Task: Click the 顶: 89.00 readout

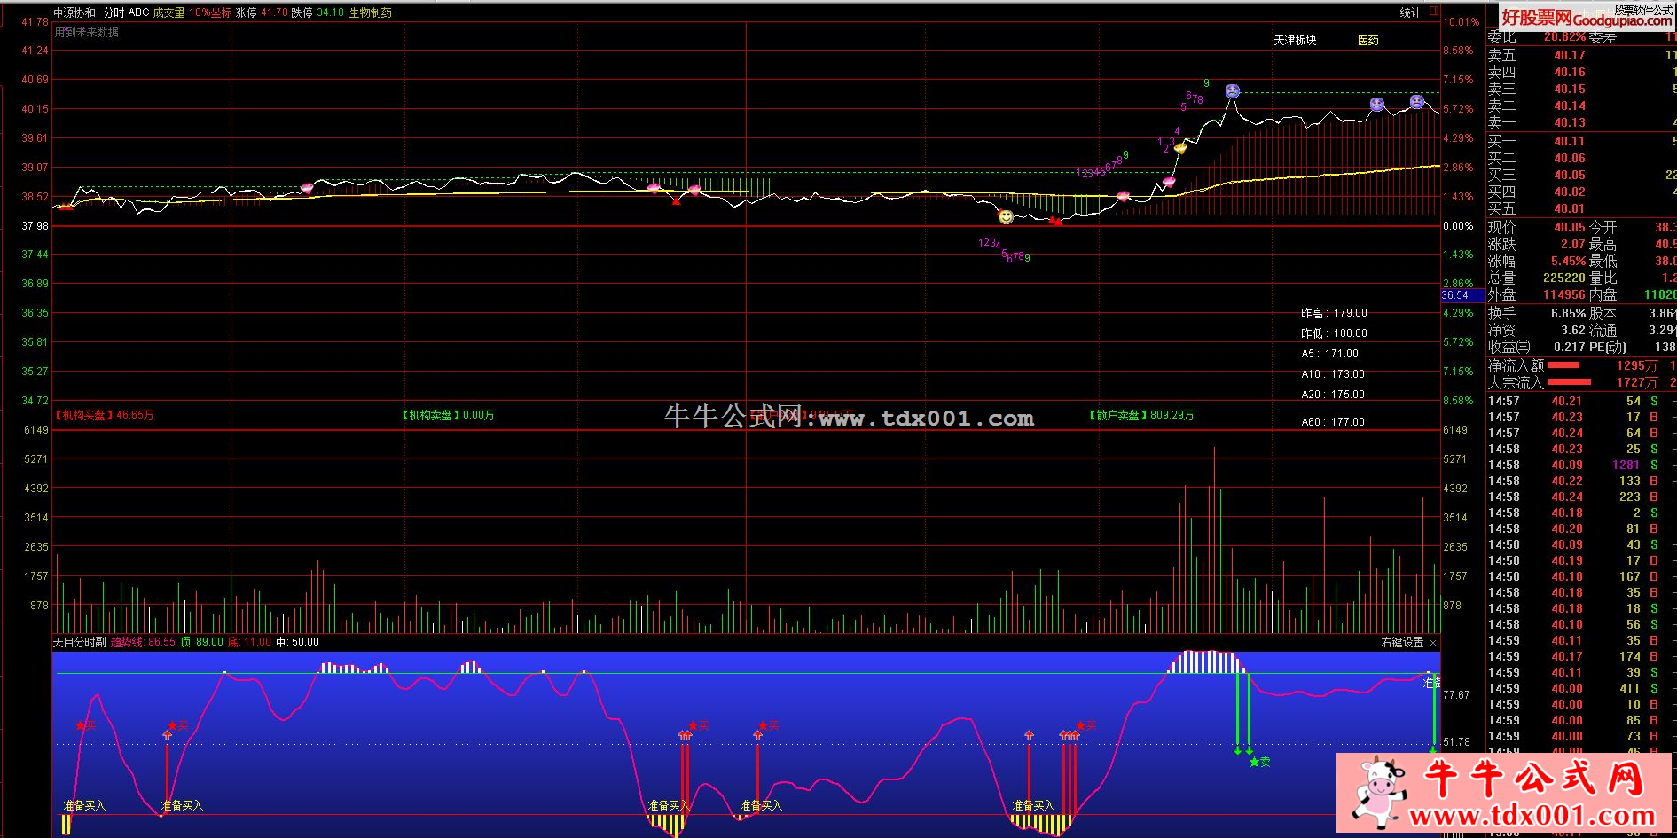Action: point(201,642)
